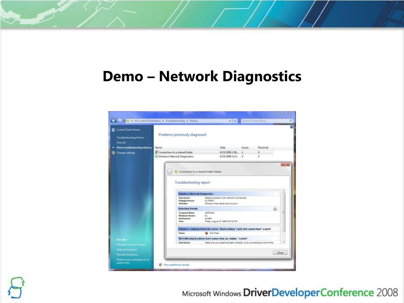Click 'Windows Network Diagnostics' report section header
404x303 pixels.
coord(228,194)
